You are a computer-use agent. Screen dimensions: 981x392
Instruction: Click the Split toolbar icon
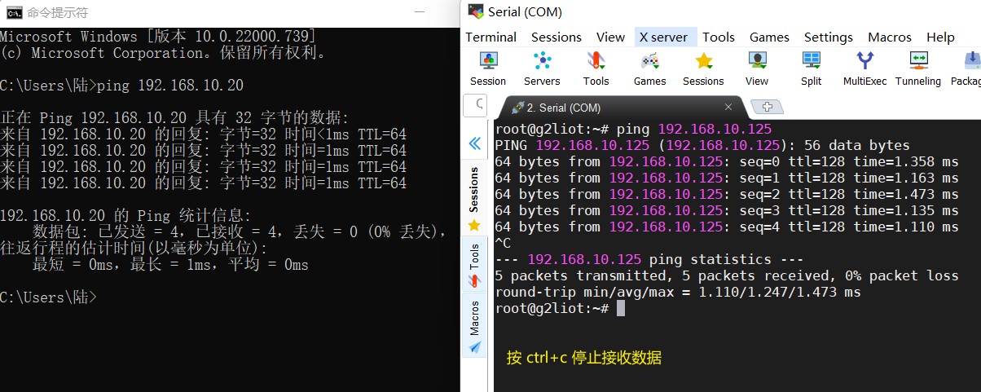(x=811, y=68)
